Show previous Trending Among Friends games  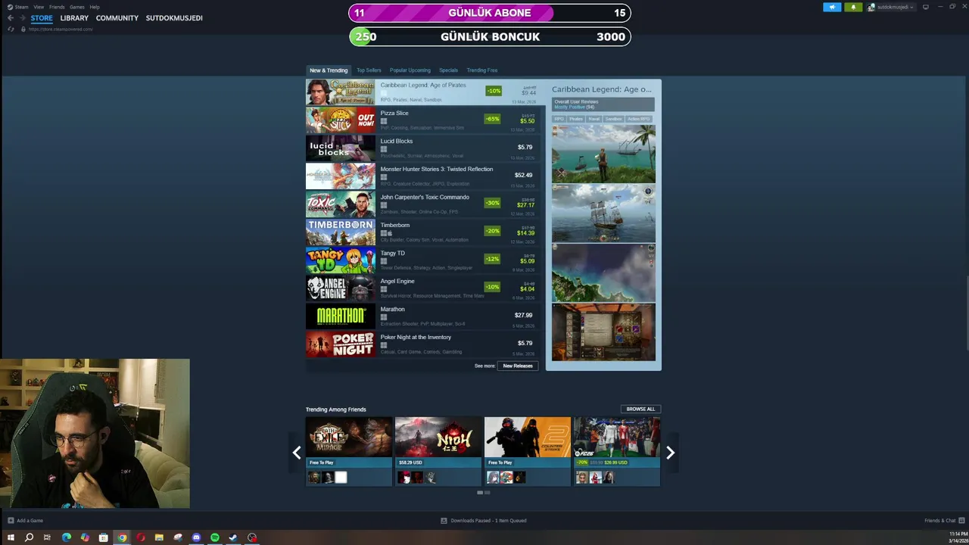[x=297, y=453]
